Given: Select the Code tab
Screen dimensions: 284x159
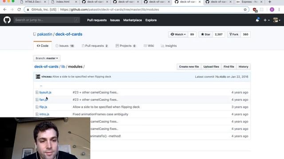Looking at the screenshot, I should click(x=43, y=45).
